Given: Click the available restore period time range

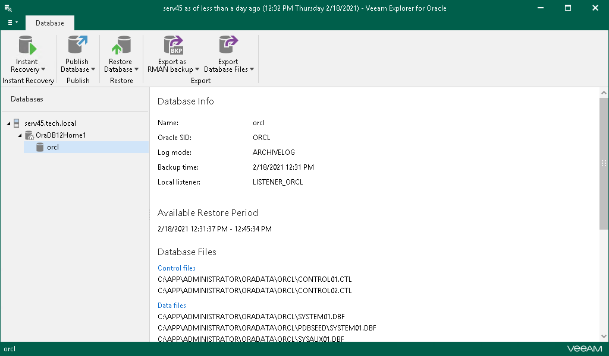Looking at the screenshot, I should tap(214, 229).
